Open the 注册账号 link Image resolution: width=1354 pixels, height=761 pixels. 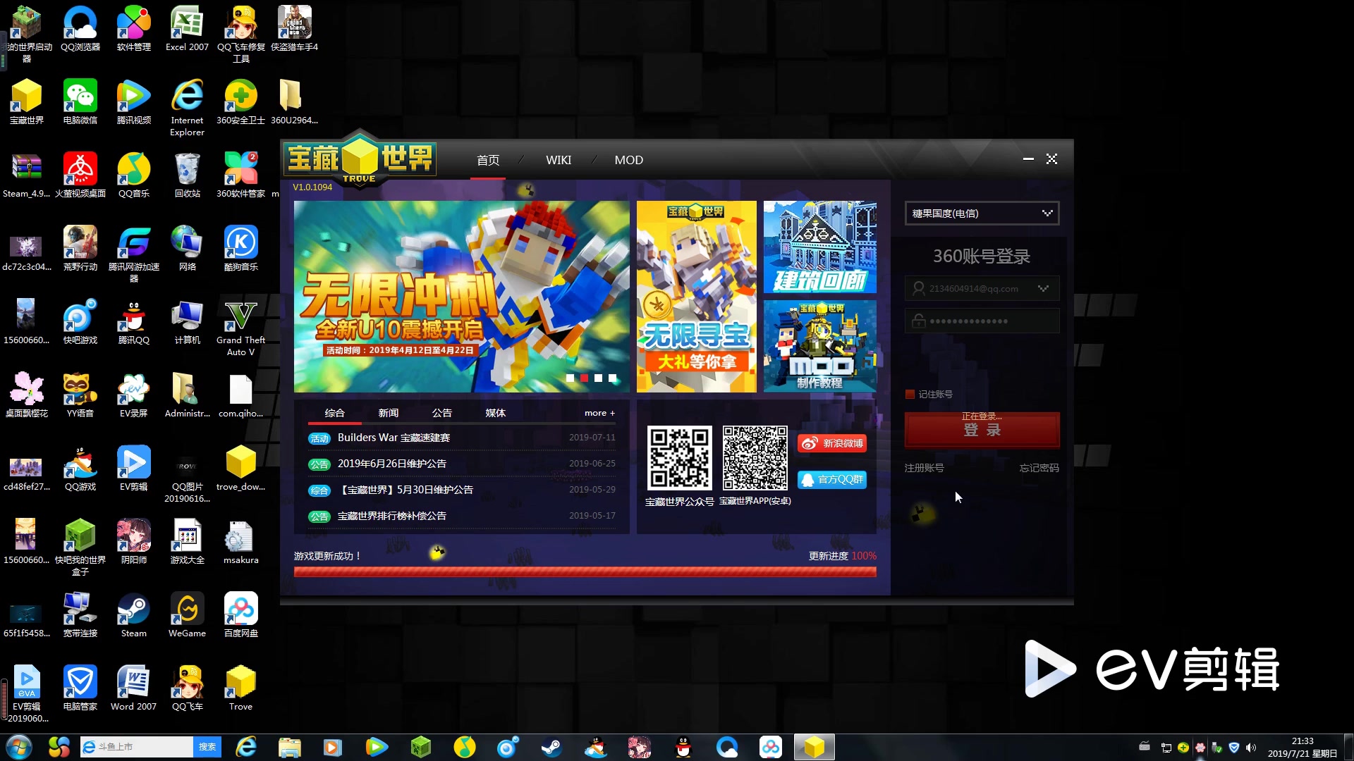(x=924, y=468)
